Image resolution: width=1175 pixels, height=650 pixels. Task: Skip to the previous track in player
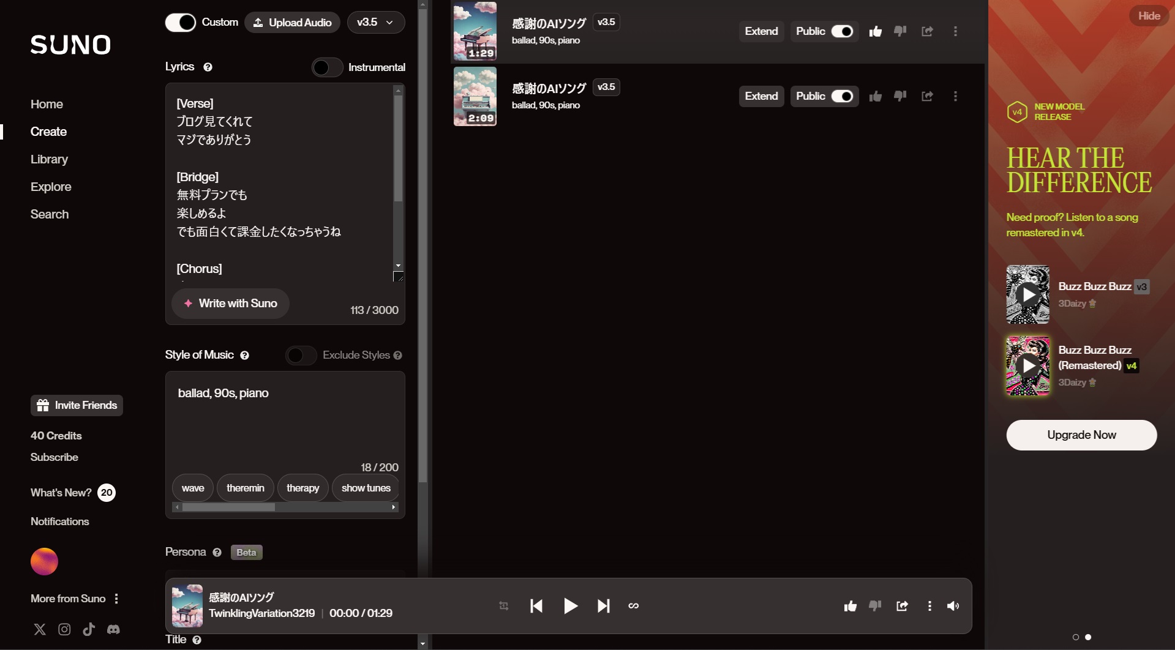click(536, 606)
